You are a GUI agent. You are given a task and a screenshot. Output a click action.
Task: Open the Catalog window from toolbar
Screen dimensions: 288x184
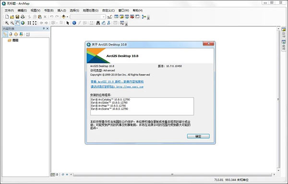[121, 17]
